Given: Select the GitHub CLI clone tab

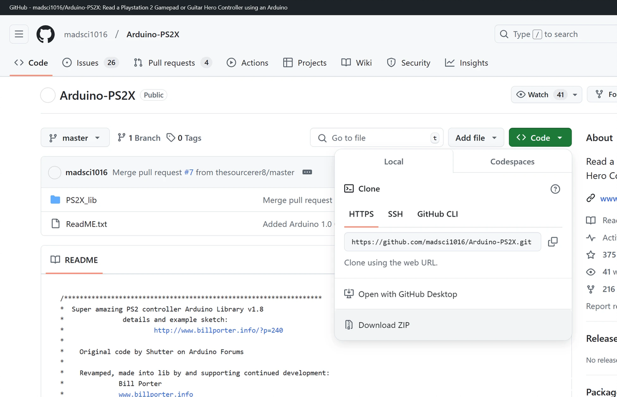Looking at the screenshot, I should pyautogui.click(x=437, y=214).
